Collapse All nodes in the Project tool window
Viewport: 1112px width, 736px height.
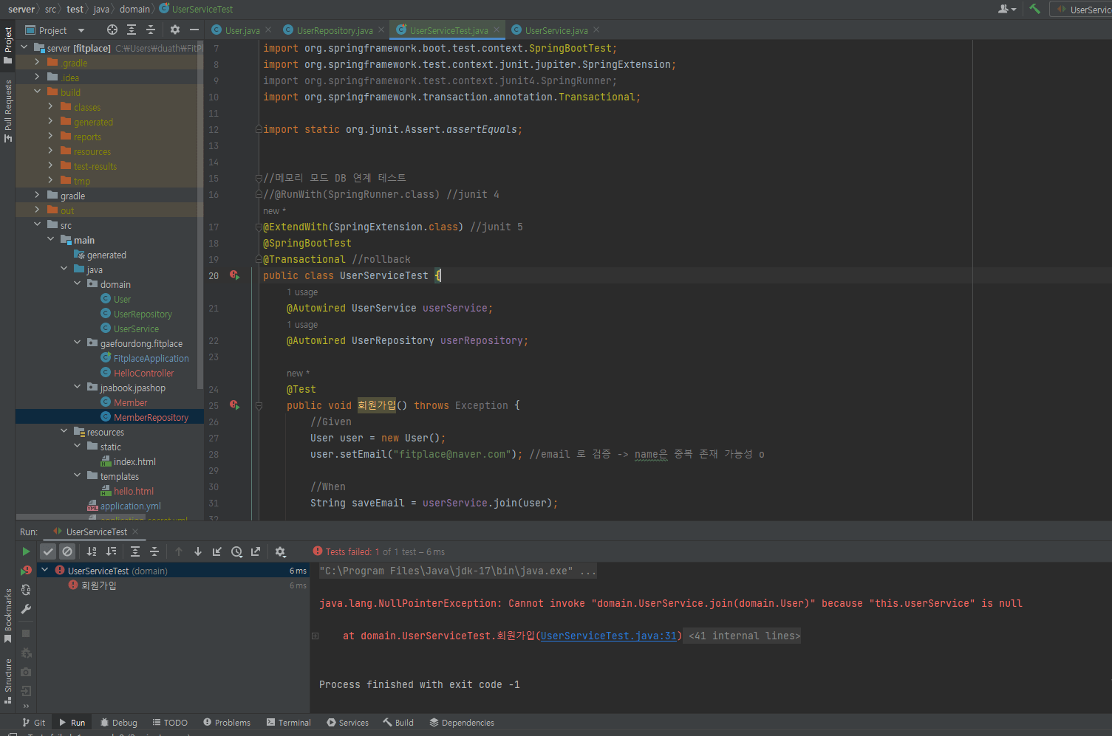coord(151,30)
